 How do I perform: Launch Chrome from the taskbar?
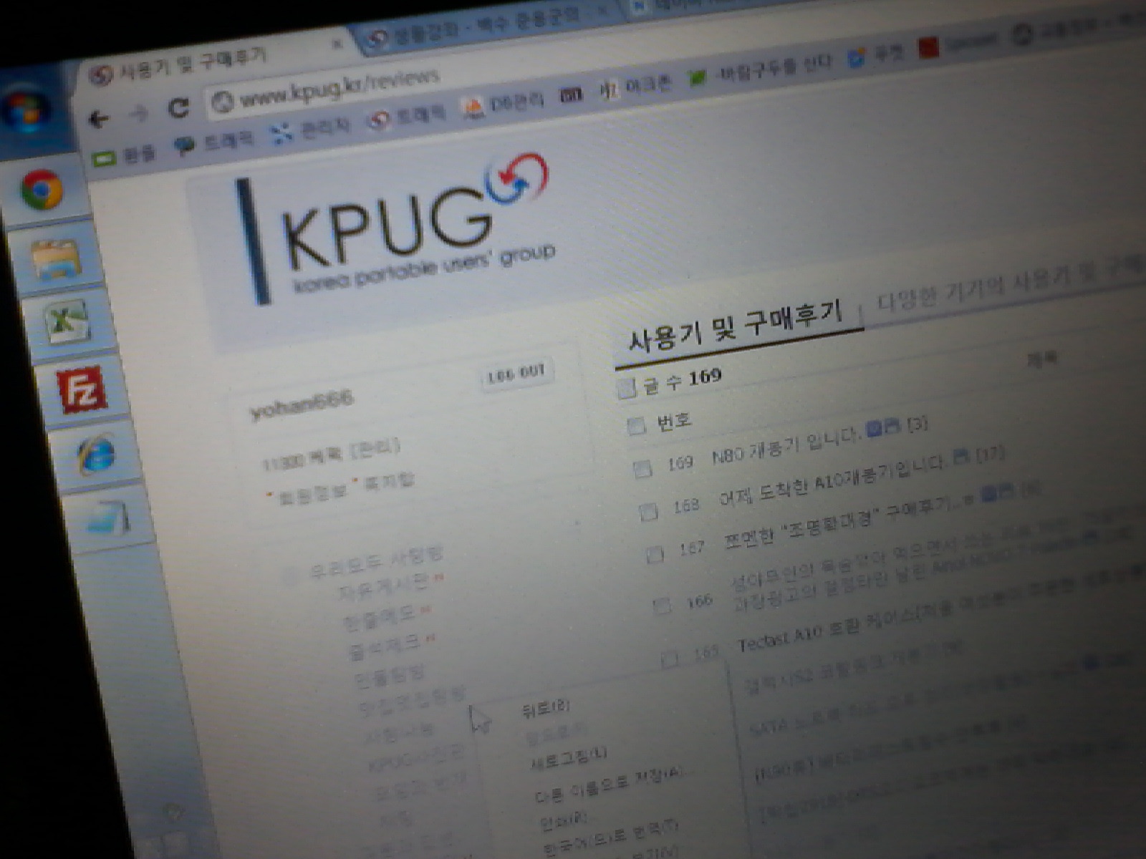pos(42,190)
